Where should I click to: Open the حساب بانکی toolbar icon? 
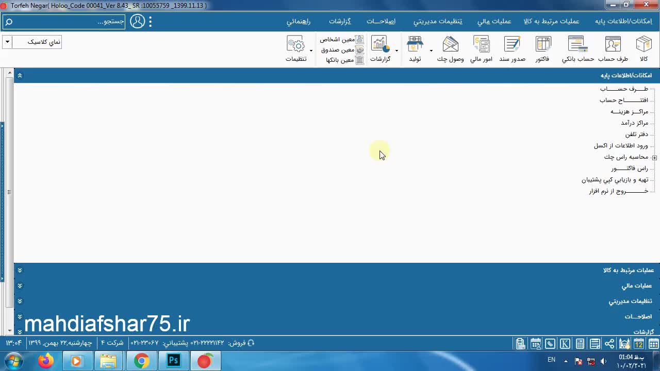(578, 49)
